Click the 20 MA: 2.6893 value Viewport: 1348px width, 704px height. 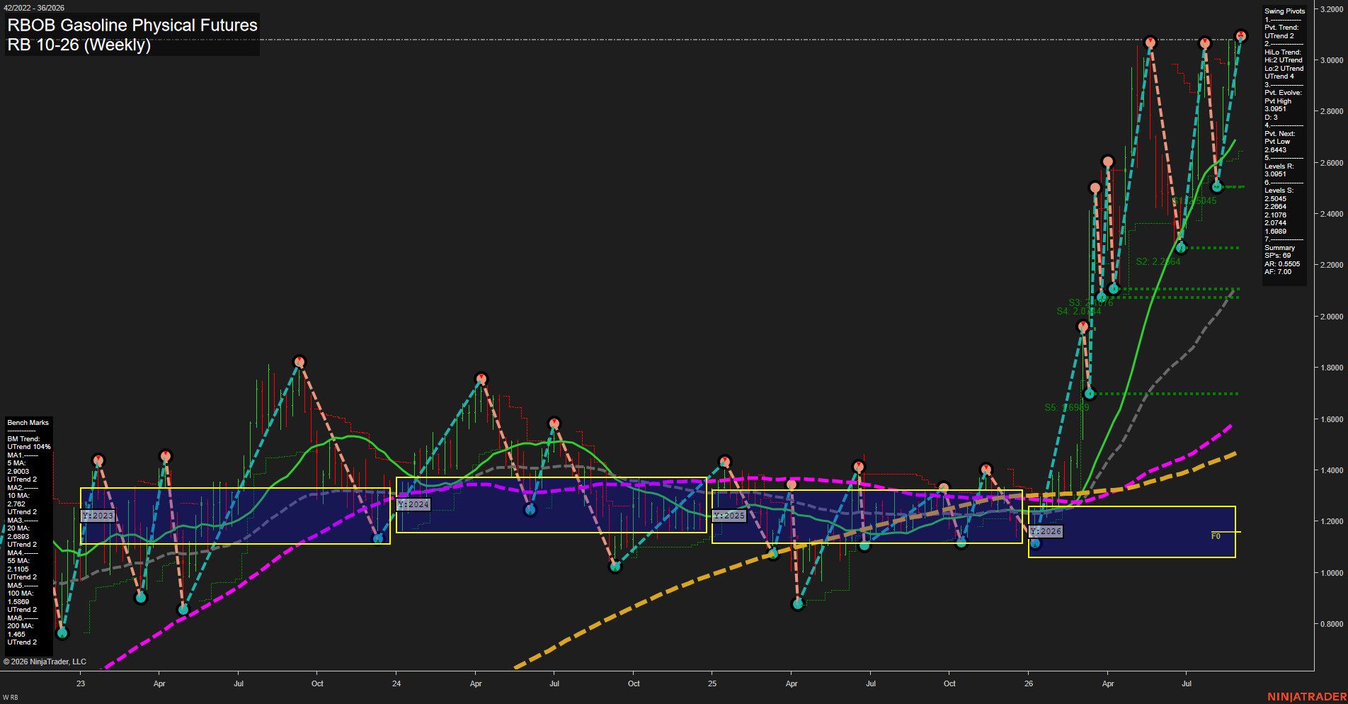tap(18, 532)
